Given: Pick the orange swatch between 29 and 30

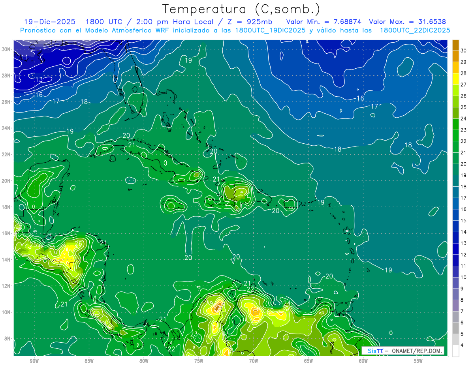Looking at the screenshot, I should coord(455,56).
